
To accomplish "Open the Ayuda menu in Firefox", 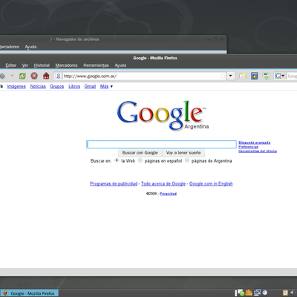I will coord(120,65).
